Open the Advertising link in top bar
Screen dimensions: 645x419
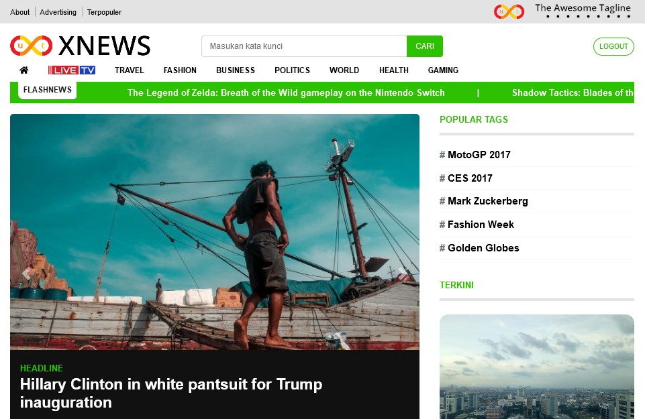(58, 12)
